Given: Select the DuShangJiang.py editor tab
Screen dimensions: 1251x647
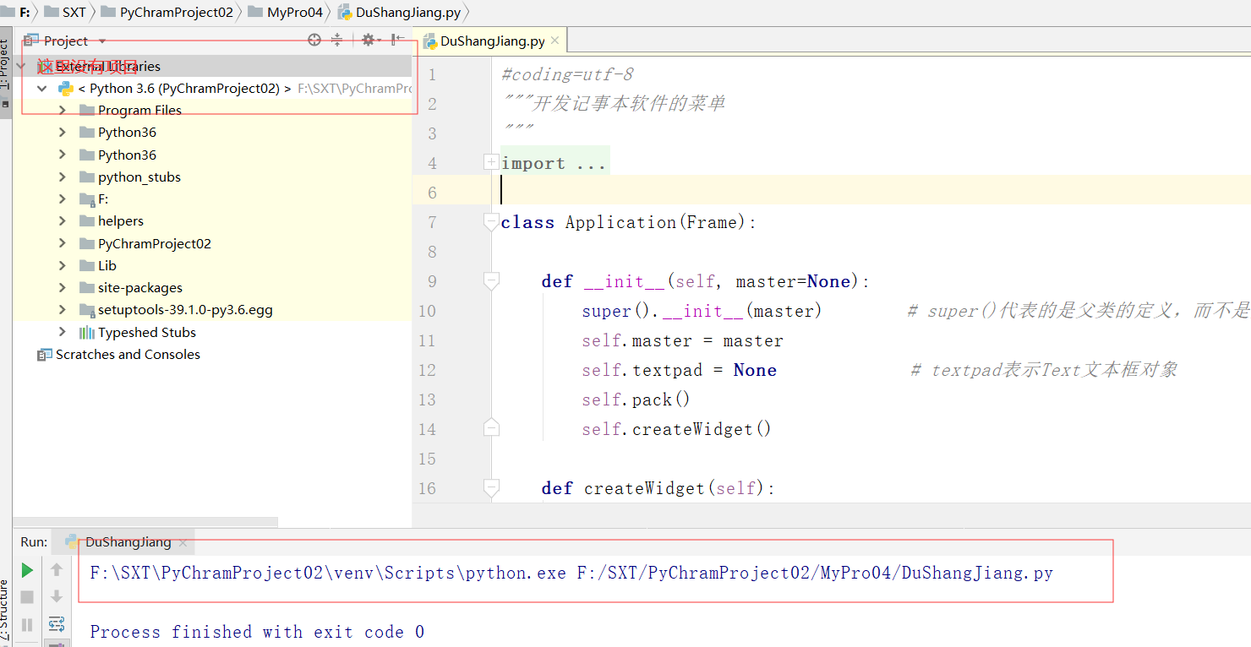Looking at the screenshot, I should 492,41.
